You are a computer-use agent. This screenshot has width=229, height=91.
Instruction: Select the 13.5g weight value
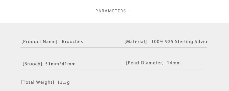tap(63, 82)
